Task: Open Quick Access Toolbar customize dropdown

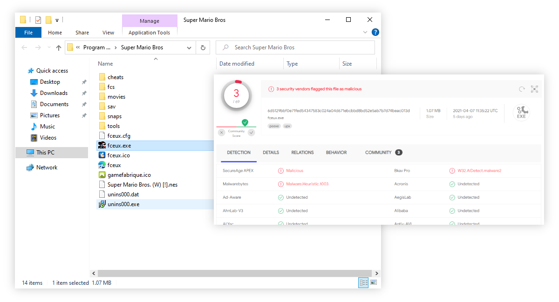Action: click(x=57, y=20)
